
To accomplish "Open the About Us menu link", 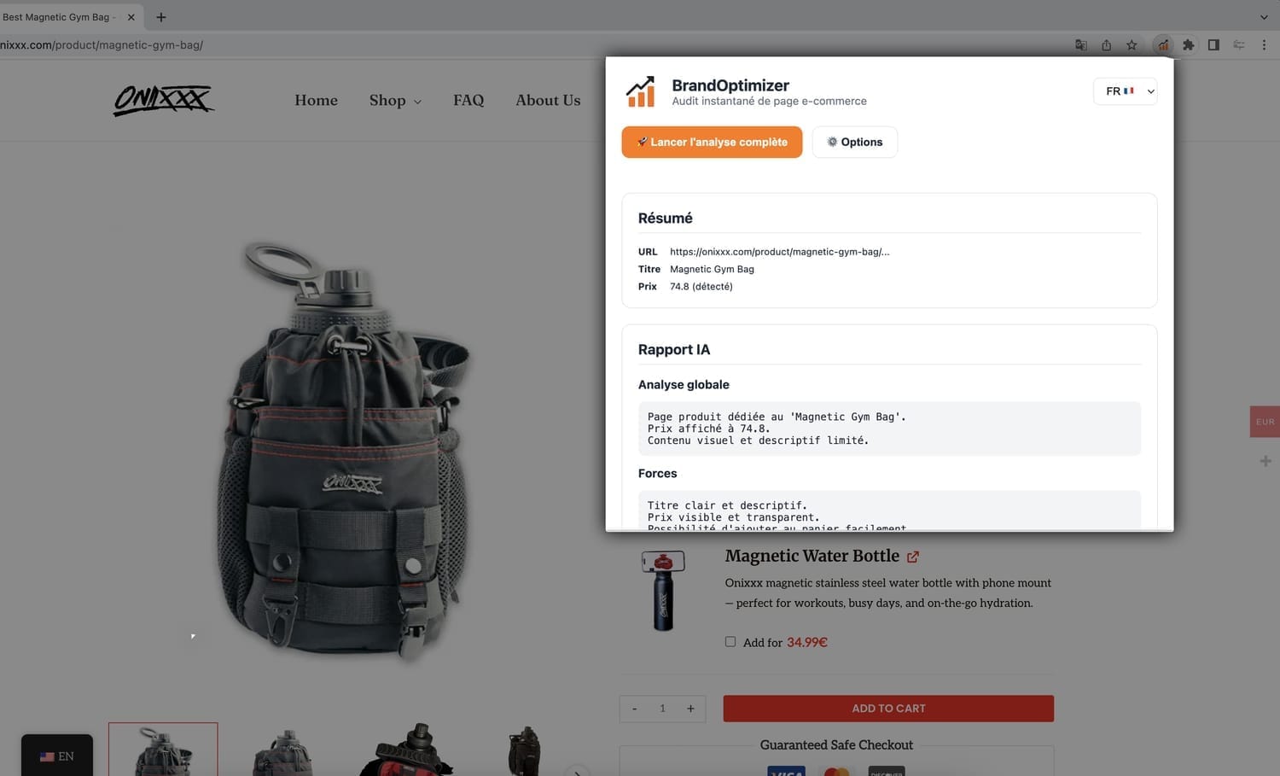I will 548,101.
